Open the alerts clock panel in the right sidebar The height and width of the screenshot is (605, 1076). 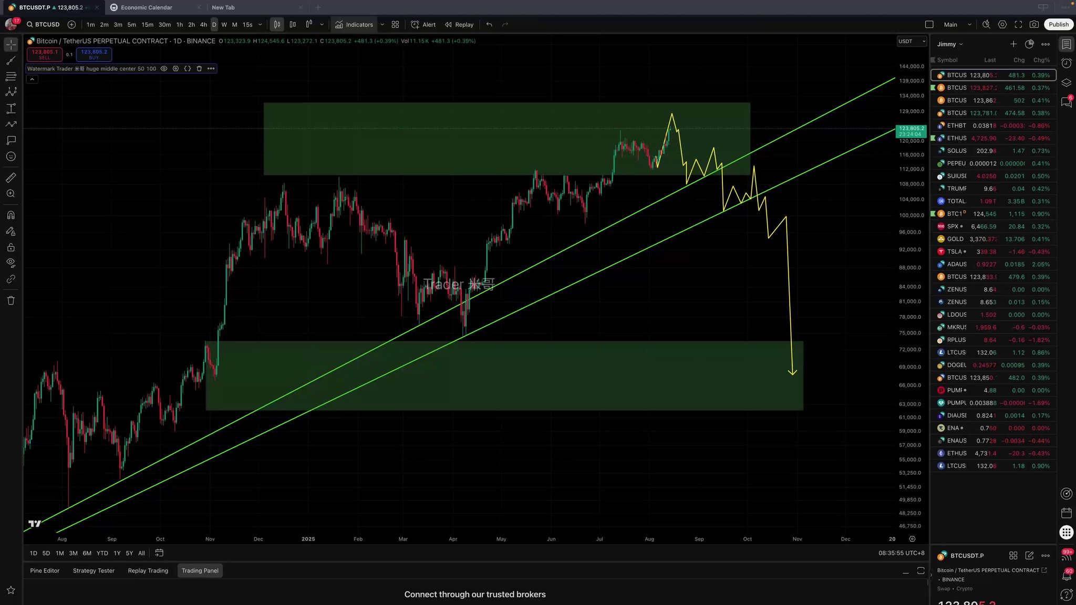coord(1066,63)
